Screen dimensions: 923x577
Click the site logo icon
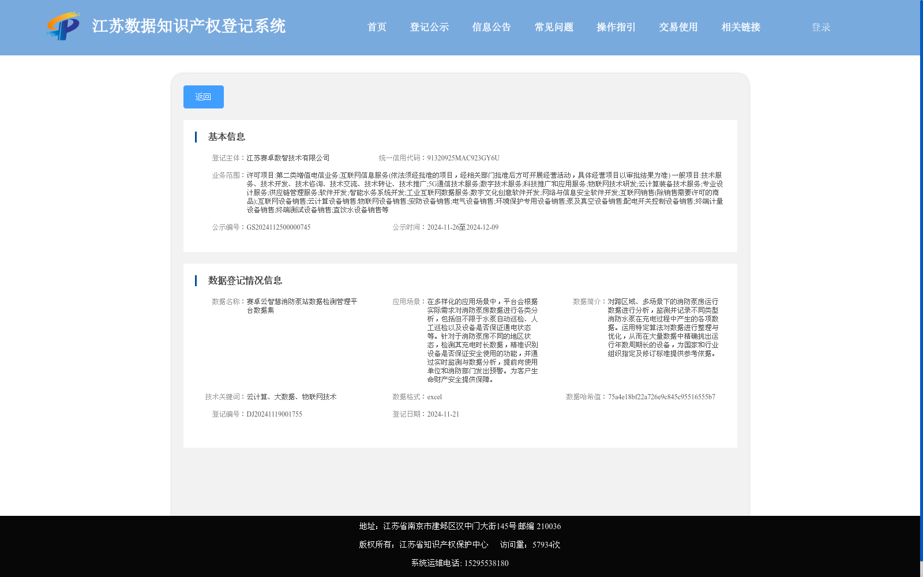click(63, 26)
